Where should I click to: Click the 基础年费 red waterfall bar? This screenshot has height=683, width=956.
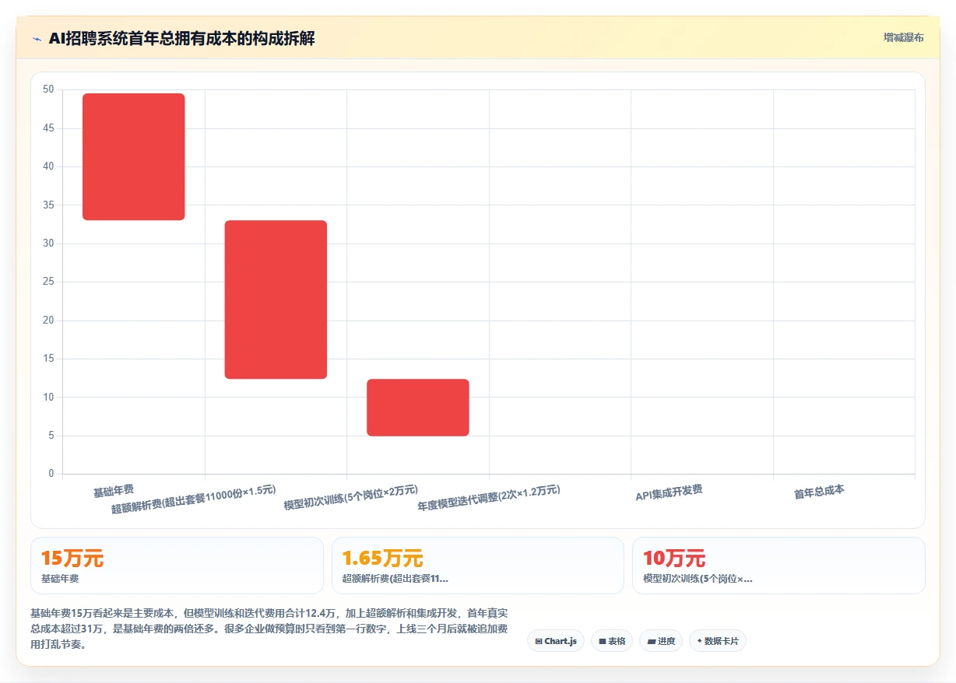click(134, 157)
